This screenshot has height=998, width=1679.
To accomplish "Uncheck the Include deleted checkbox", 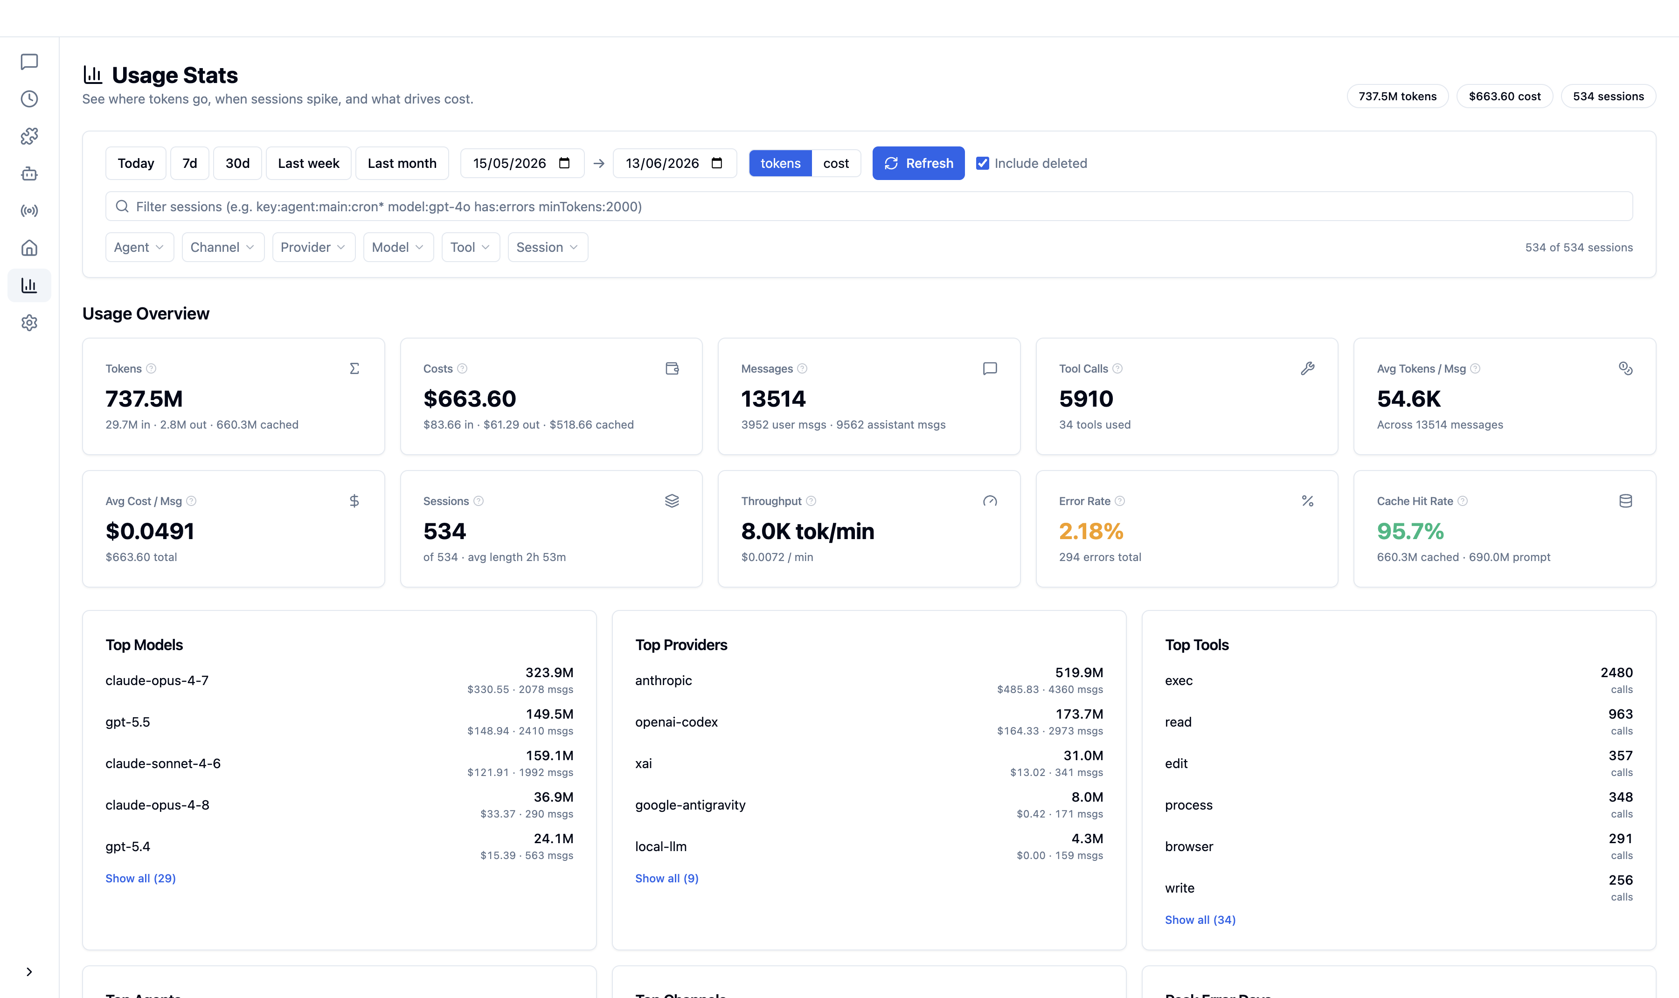I will (982, 163).
